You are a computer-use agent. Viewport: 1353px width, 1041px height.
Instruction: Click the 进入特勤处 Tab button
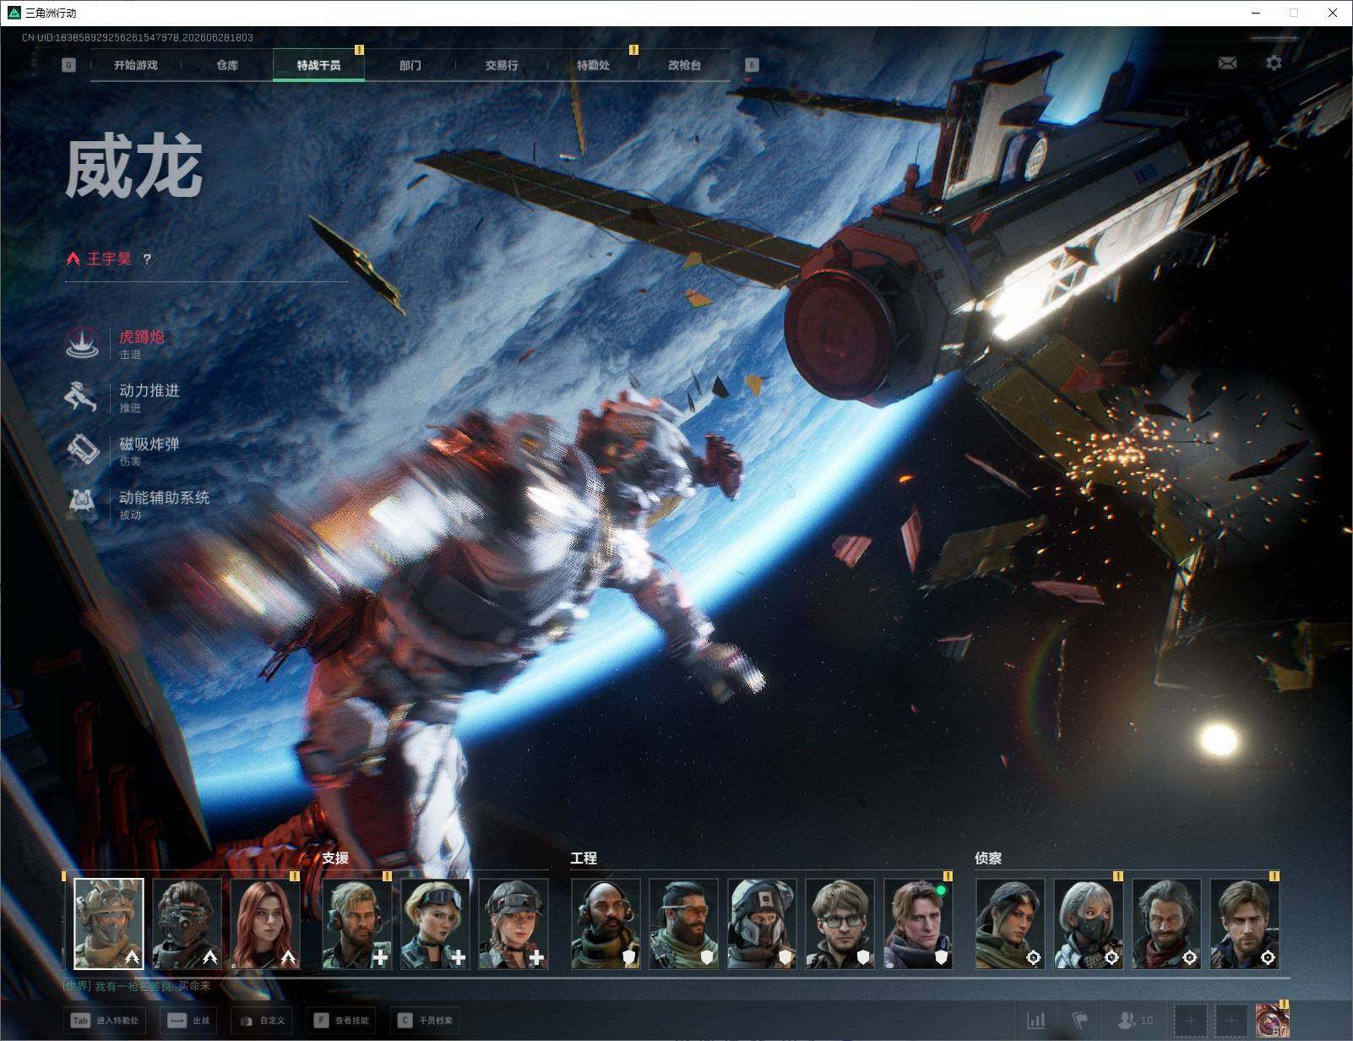[x=105, y=1021]
